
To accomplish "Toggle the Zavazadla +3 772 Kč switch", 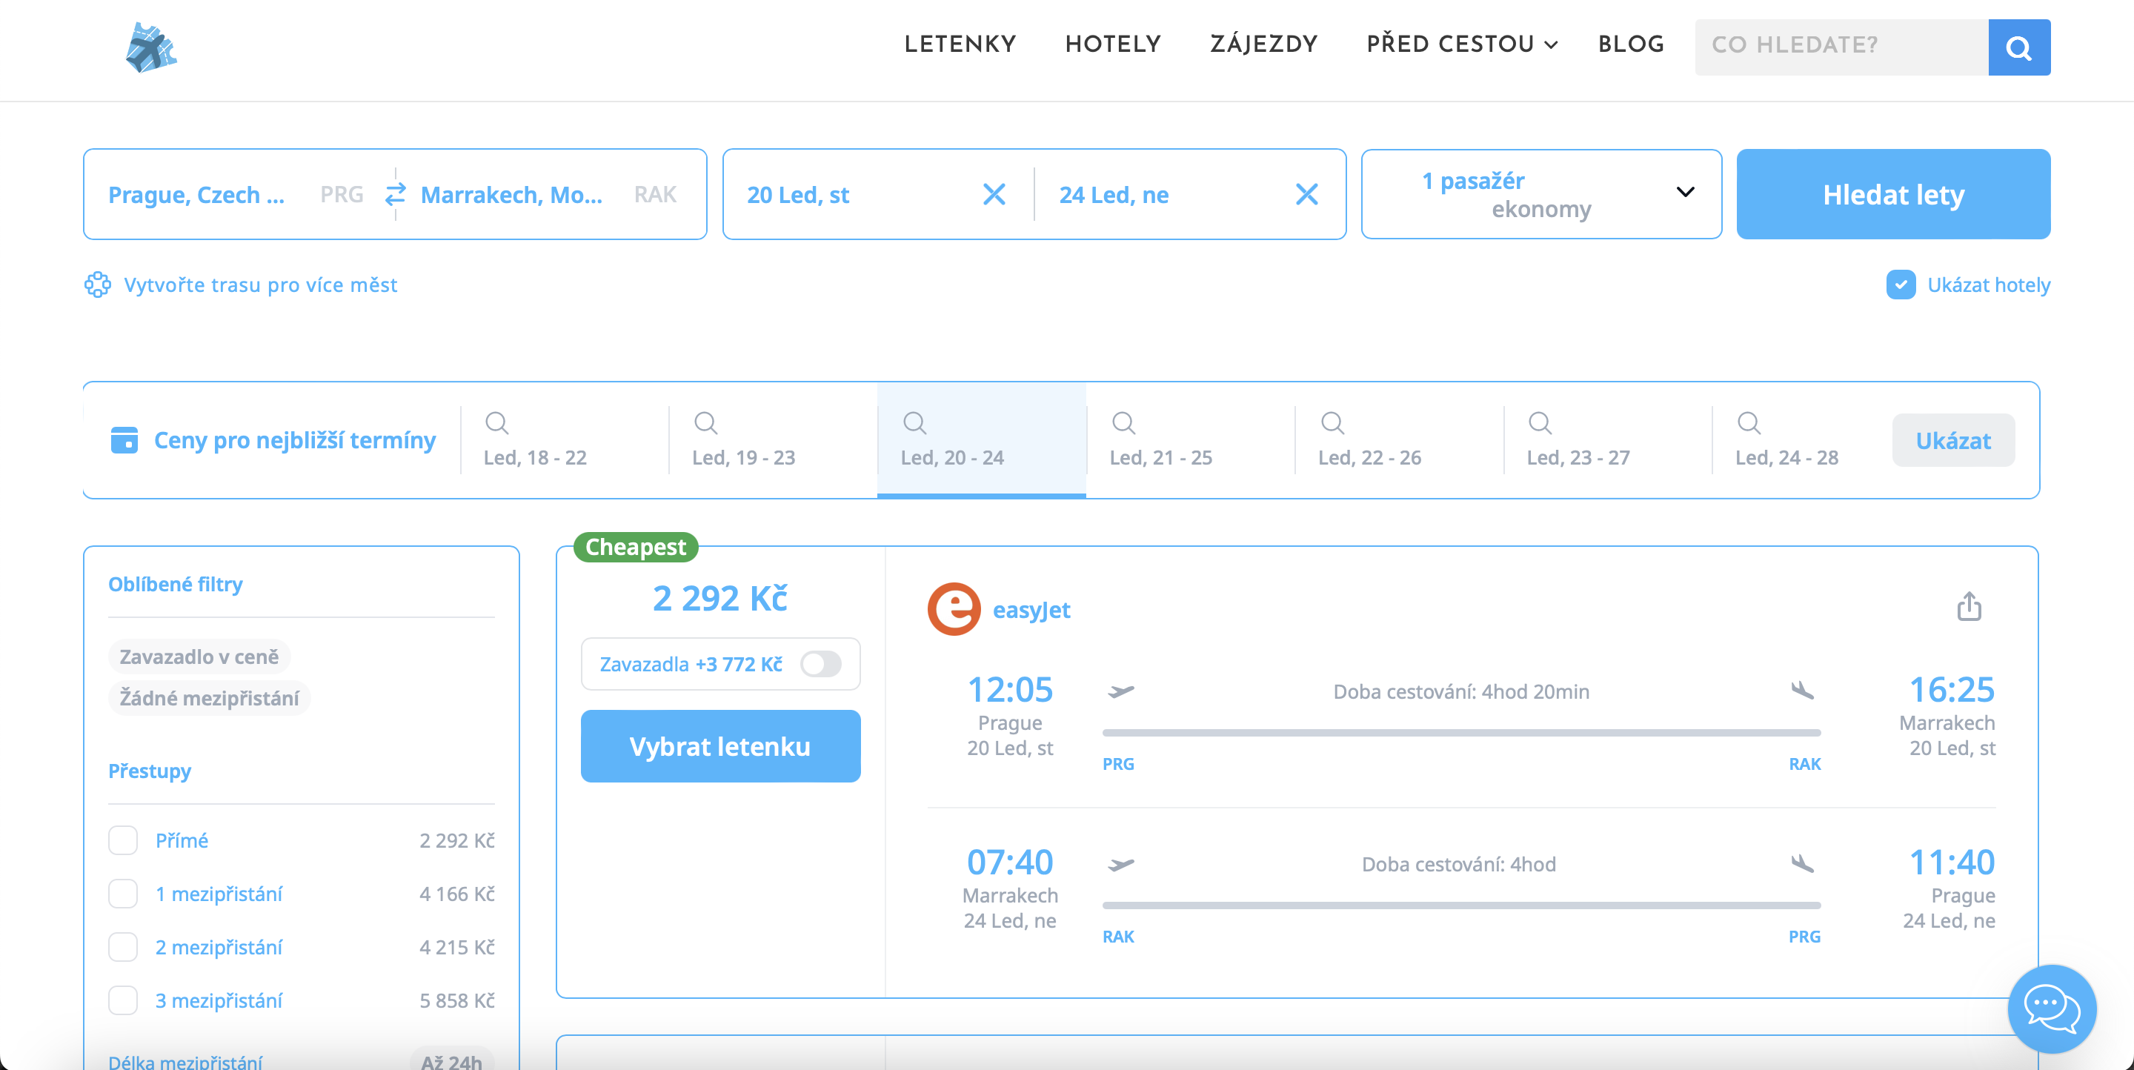I will tap(820, 664).
